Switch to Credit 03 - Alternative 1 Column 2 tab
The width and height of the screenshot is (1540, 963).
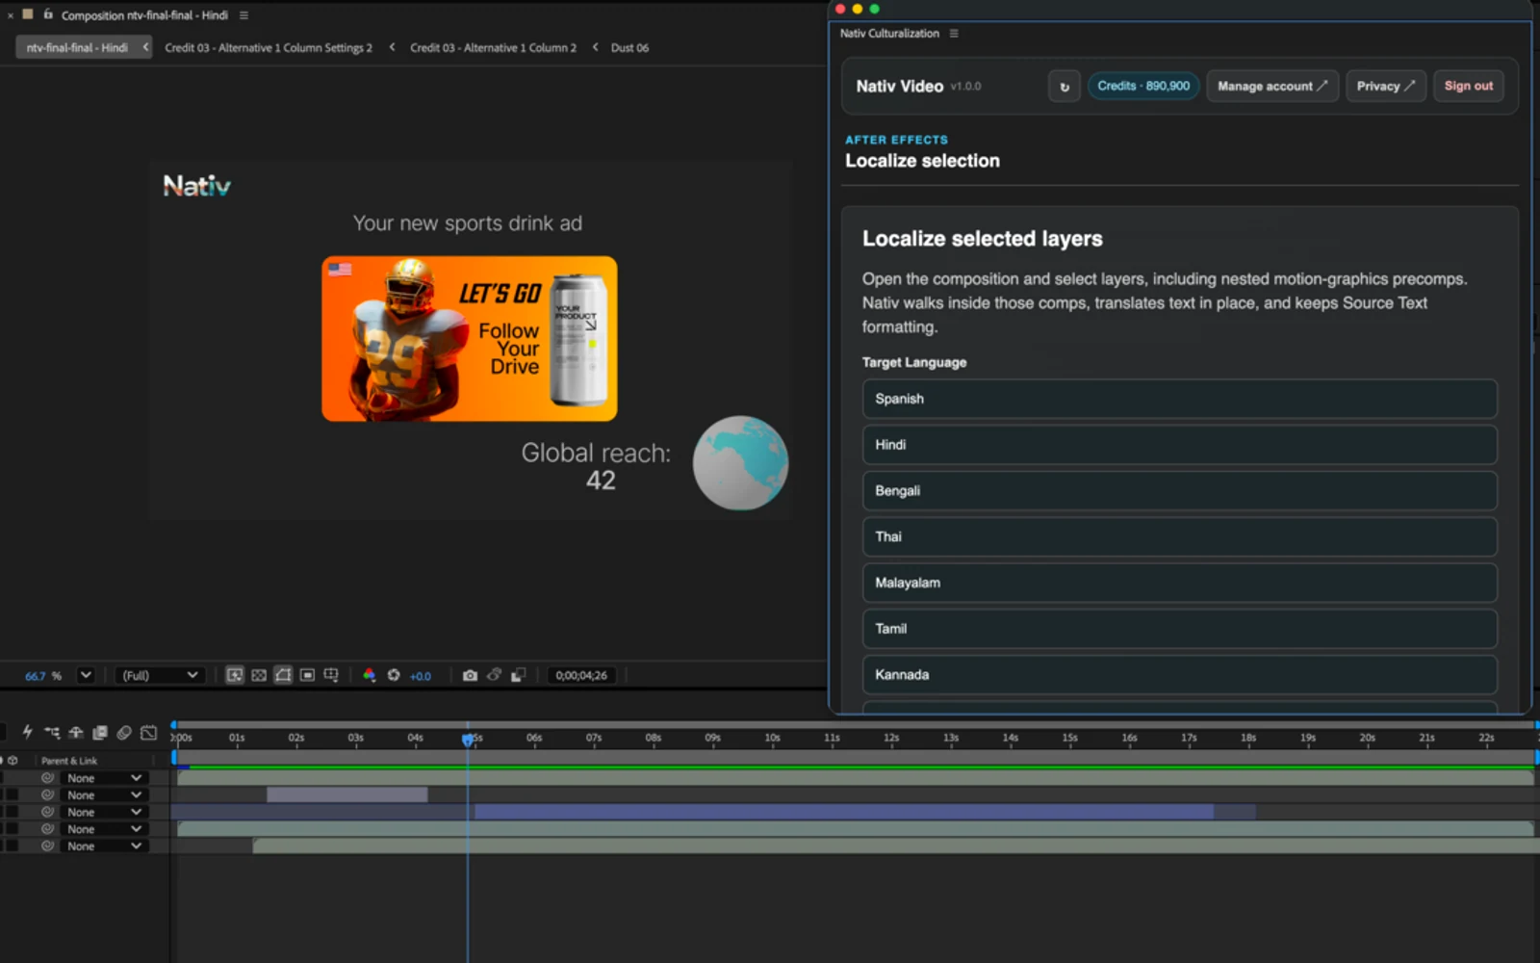493,47
